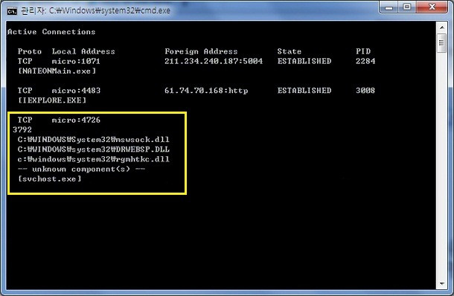Click local address 'micro:4483'
Image resolution: width=454 pixels, height=296 pixels.
point(76,91)
